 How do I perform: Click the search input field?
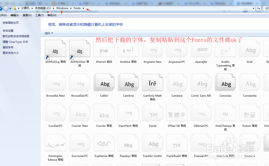coord(266,8)
